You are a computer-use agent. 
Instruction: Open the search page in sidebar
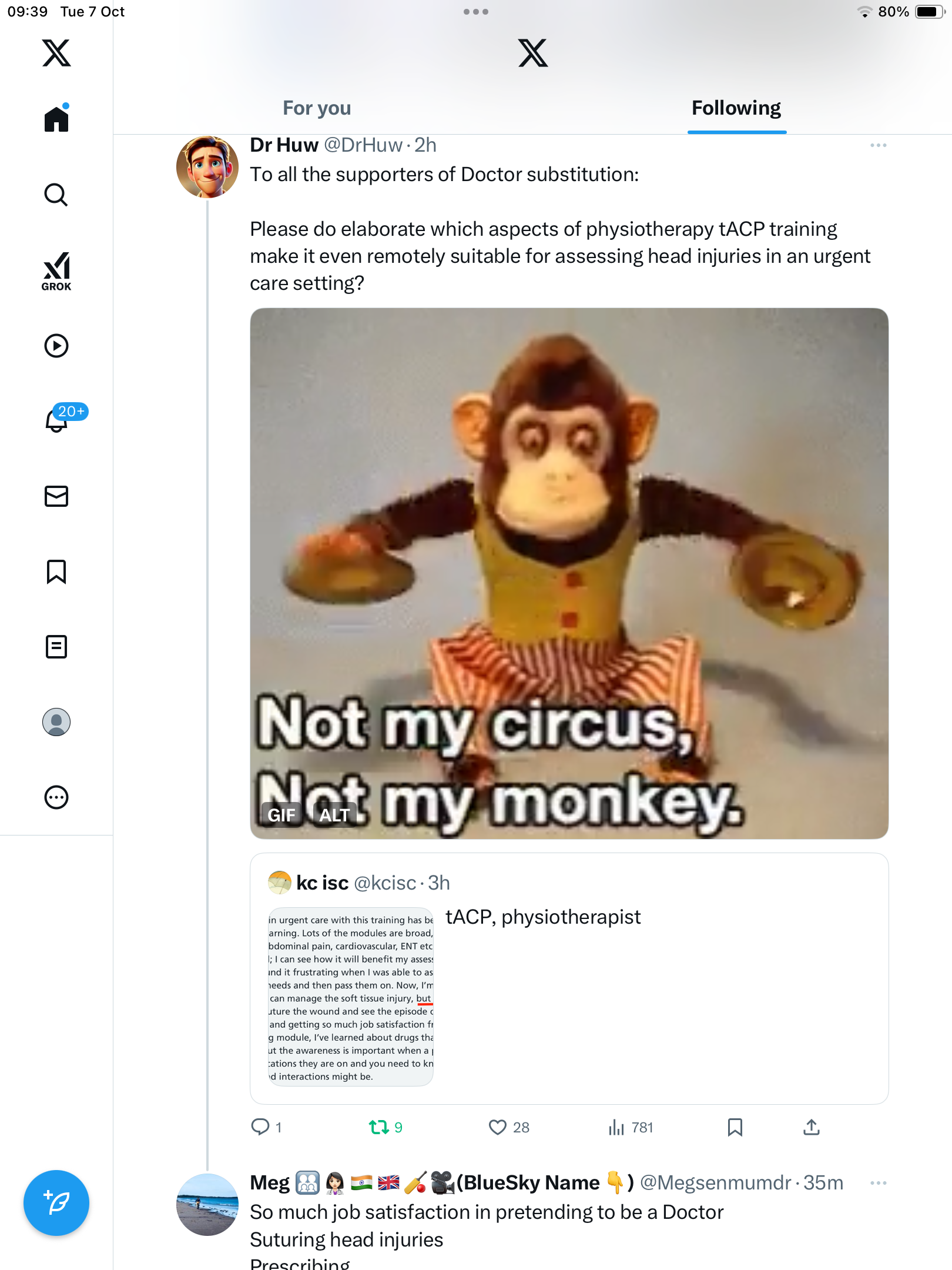56,195
